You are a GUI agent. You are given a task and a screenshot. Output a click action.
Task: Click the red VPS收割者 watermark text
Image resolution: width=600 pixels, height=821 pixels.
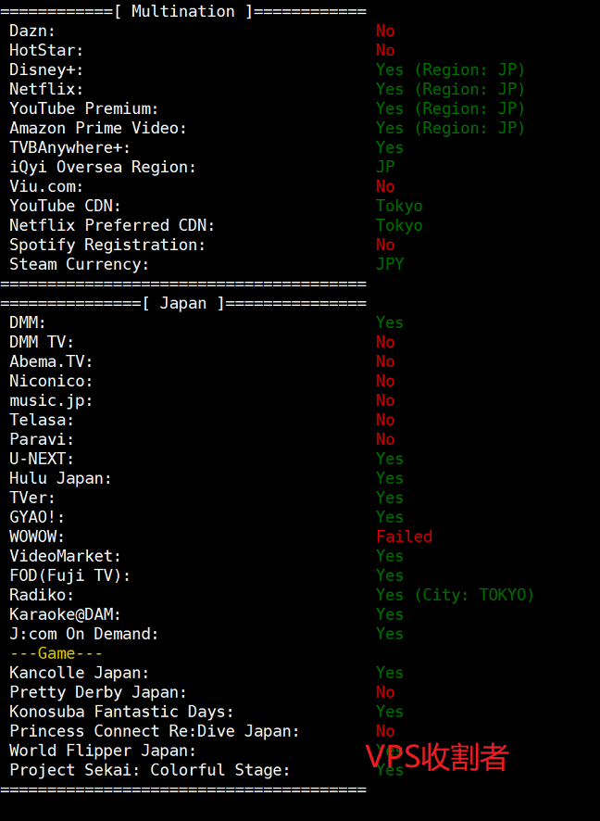(x=437, y=757)
